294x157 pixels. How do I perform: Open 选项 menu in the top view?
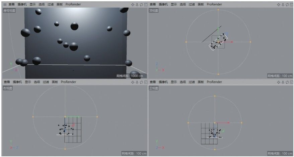tap(183, 4)
